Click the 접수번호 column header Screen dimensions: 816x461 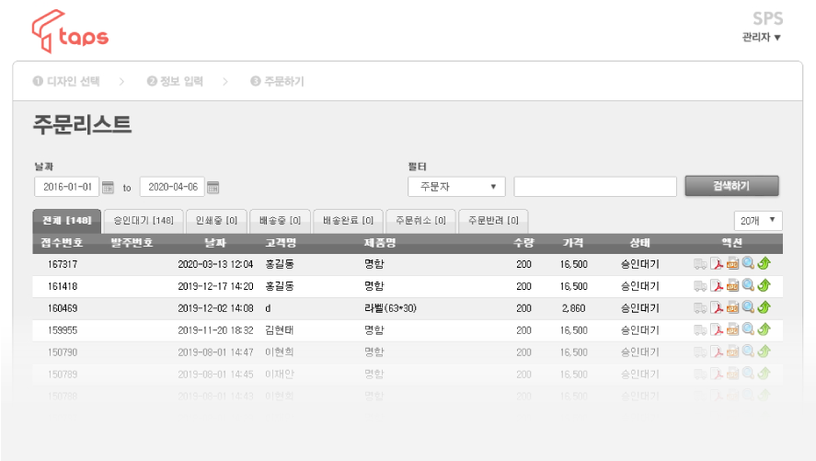pos(62,243)
